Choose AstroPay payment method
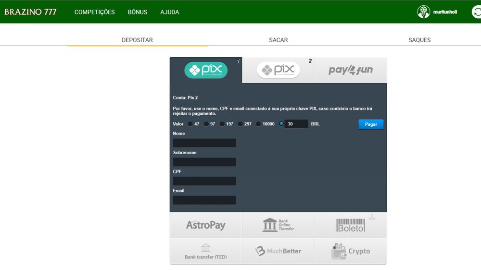Image resolution: width=481 pixels, height=270 pixels. (206, 225)
